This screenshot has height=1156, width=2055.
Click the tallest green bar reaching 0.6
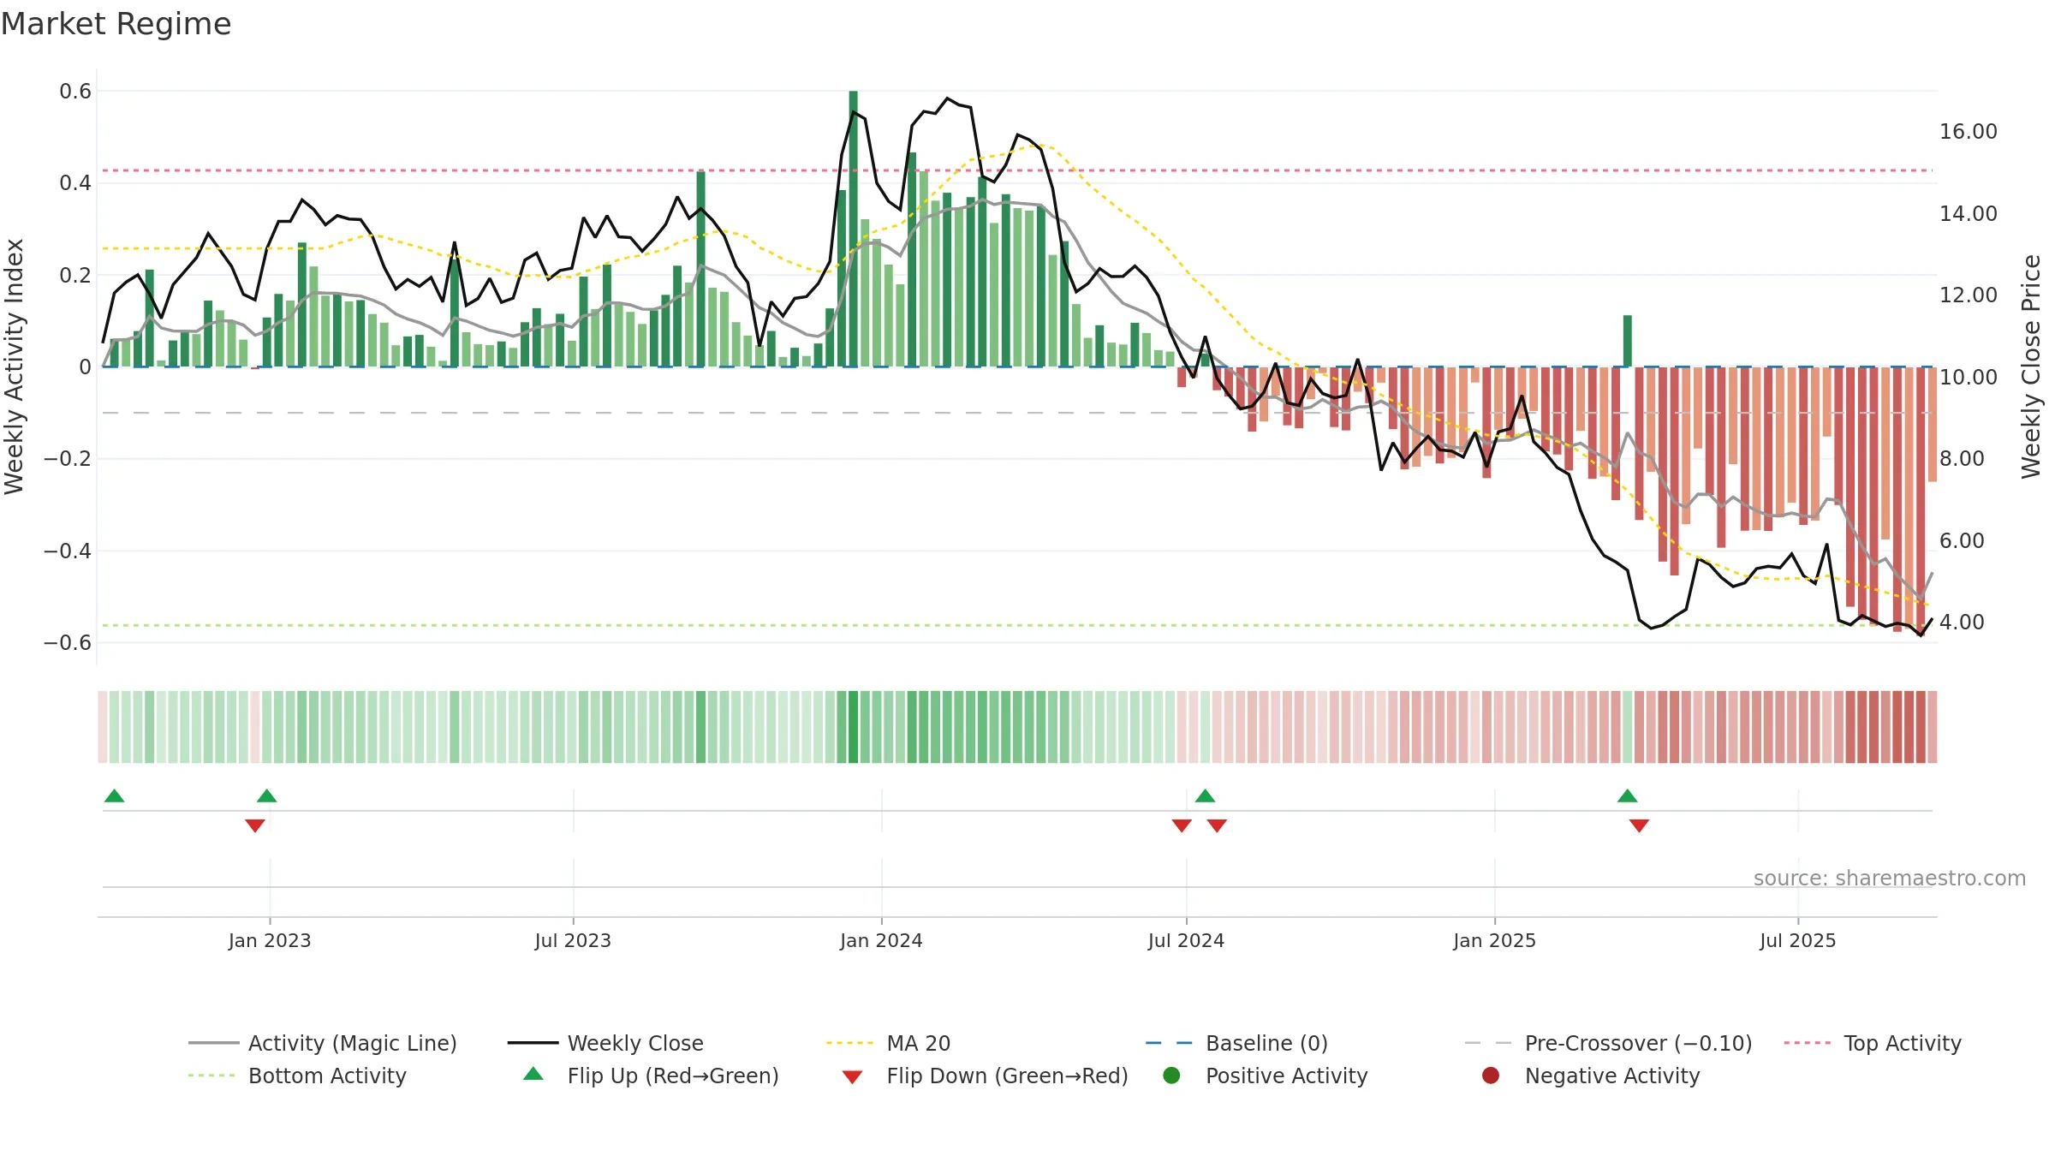(853, 229)
